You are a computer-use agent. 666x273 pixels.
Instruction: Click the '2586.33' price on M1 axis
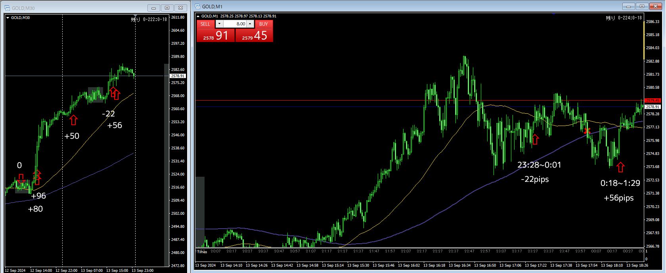[x=653, y=21]
